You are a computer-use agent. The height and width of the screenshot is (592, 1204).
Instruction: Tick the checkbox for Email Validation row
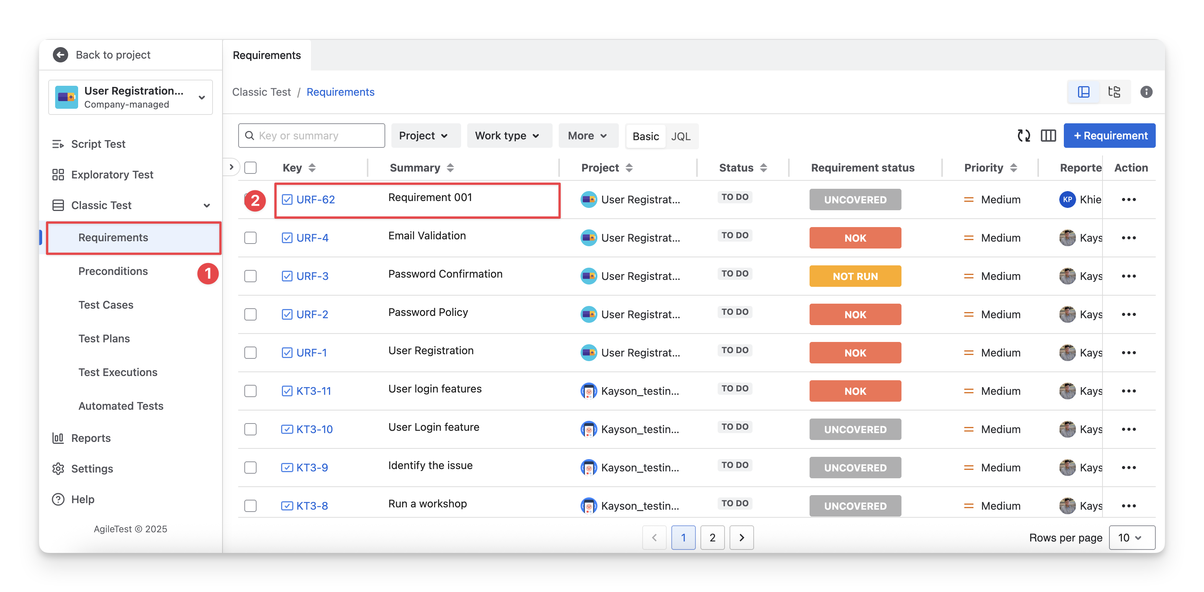click(x=250, y=238)
